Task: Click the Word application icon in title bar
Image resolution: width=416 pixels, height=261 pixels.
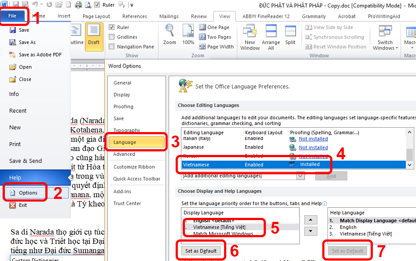Action: [x=4, y=4]
